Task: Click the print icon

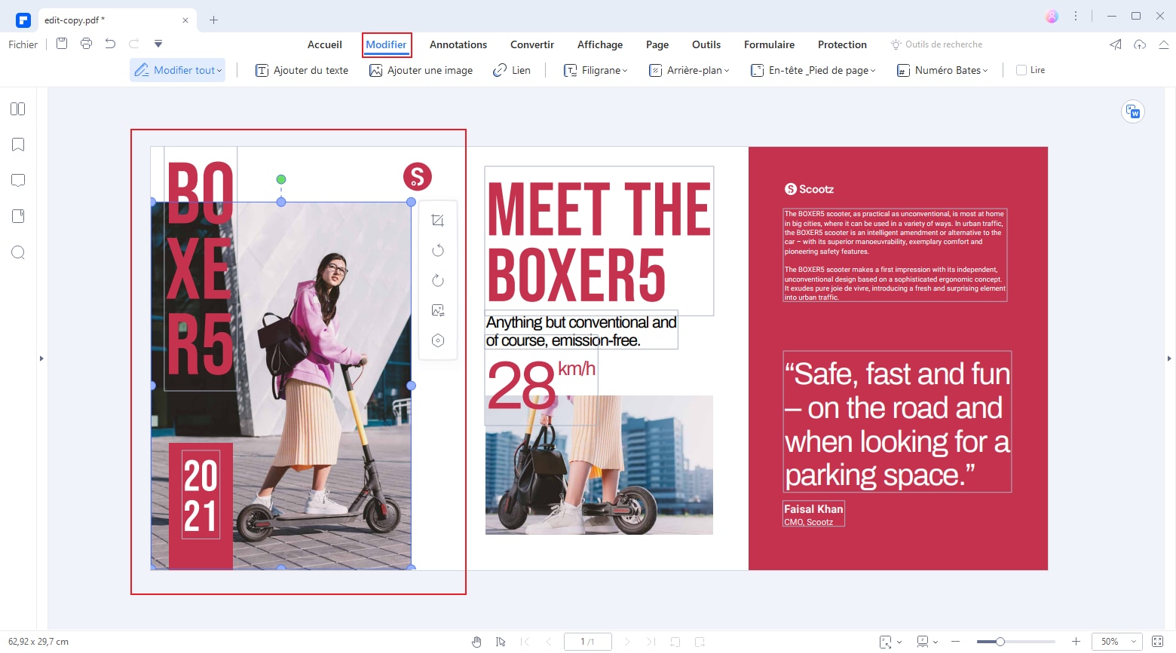Action: (x=86, y=44)
